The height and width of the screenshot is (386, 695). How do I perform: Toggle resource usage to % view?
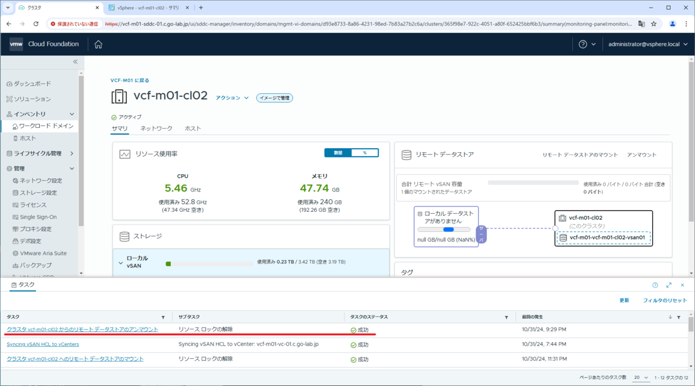point(365,153)
